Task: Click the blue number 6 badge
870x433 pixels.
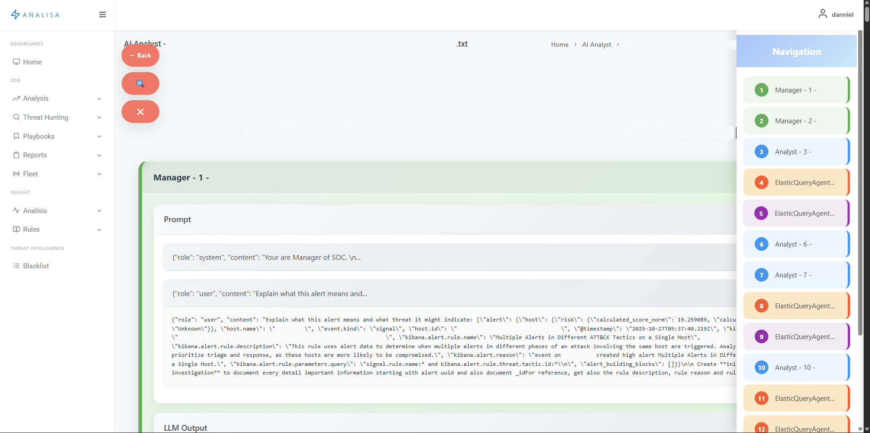Action: click(x=762, y=244)
